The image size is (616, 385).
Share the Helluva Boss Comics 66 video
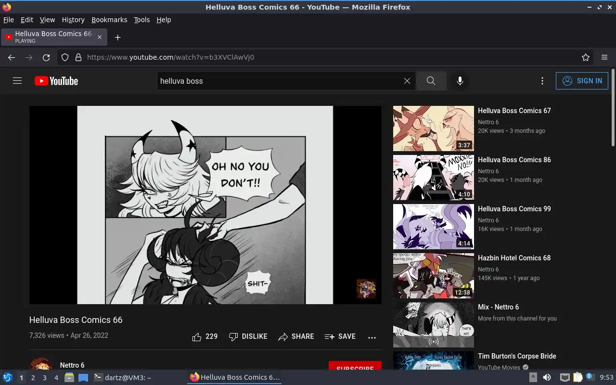point(296,337)
